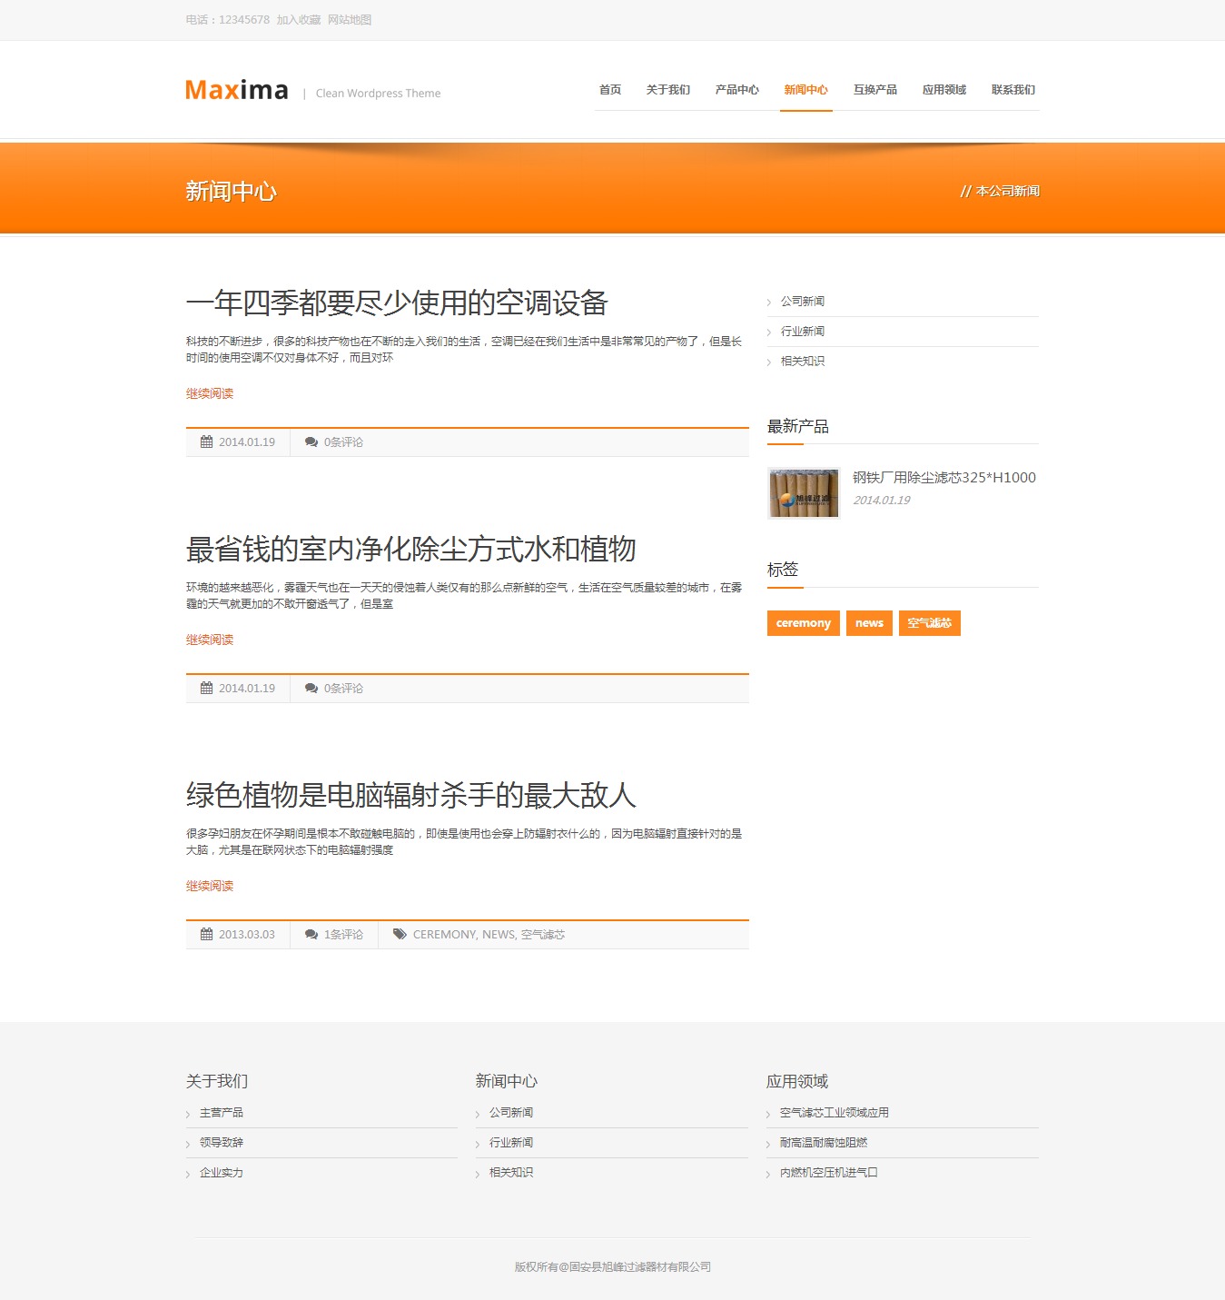
Task: Click comment bubble icon on first post
Action: pyautogui.click(x=311, y=442)
